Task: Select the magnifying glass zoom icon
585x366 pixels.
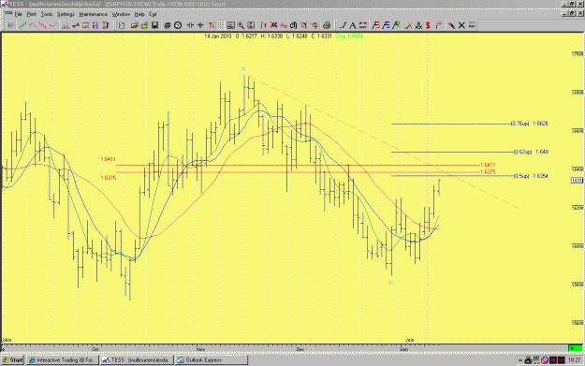Action: tap(241, 25)
